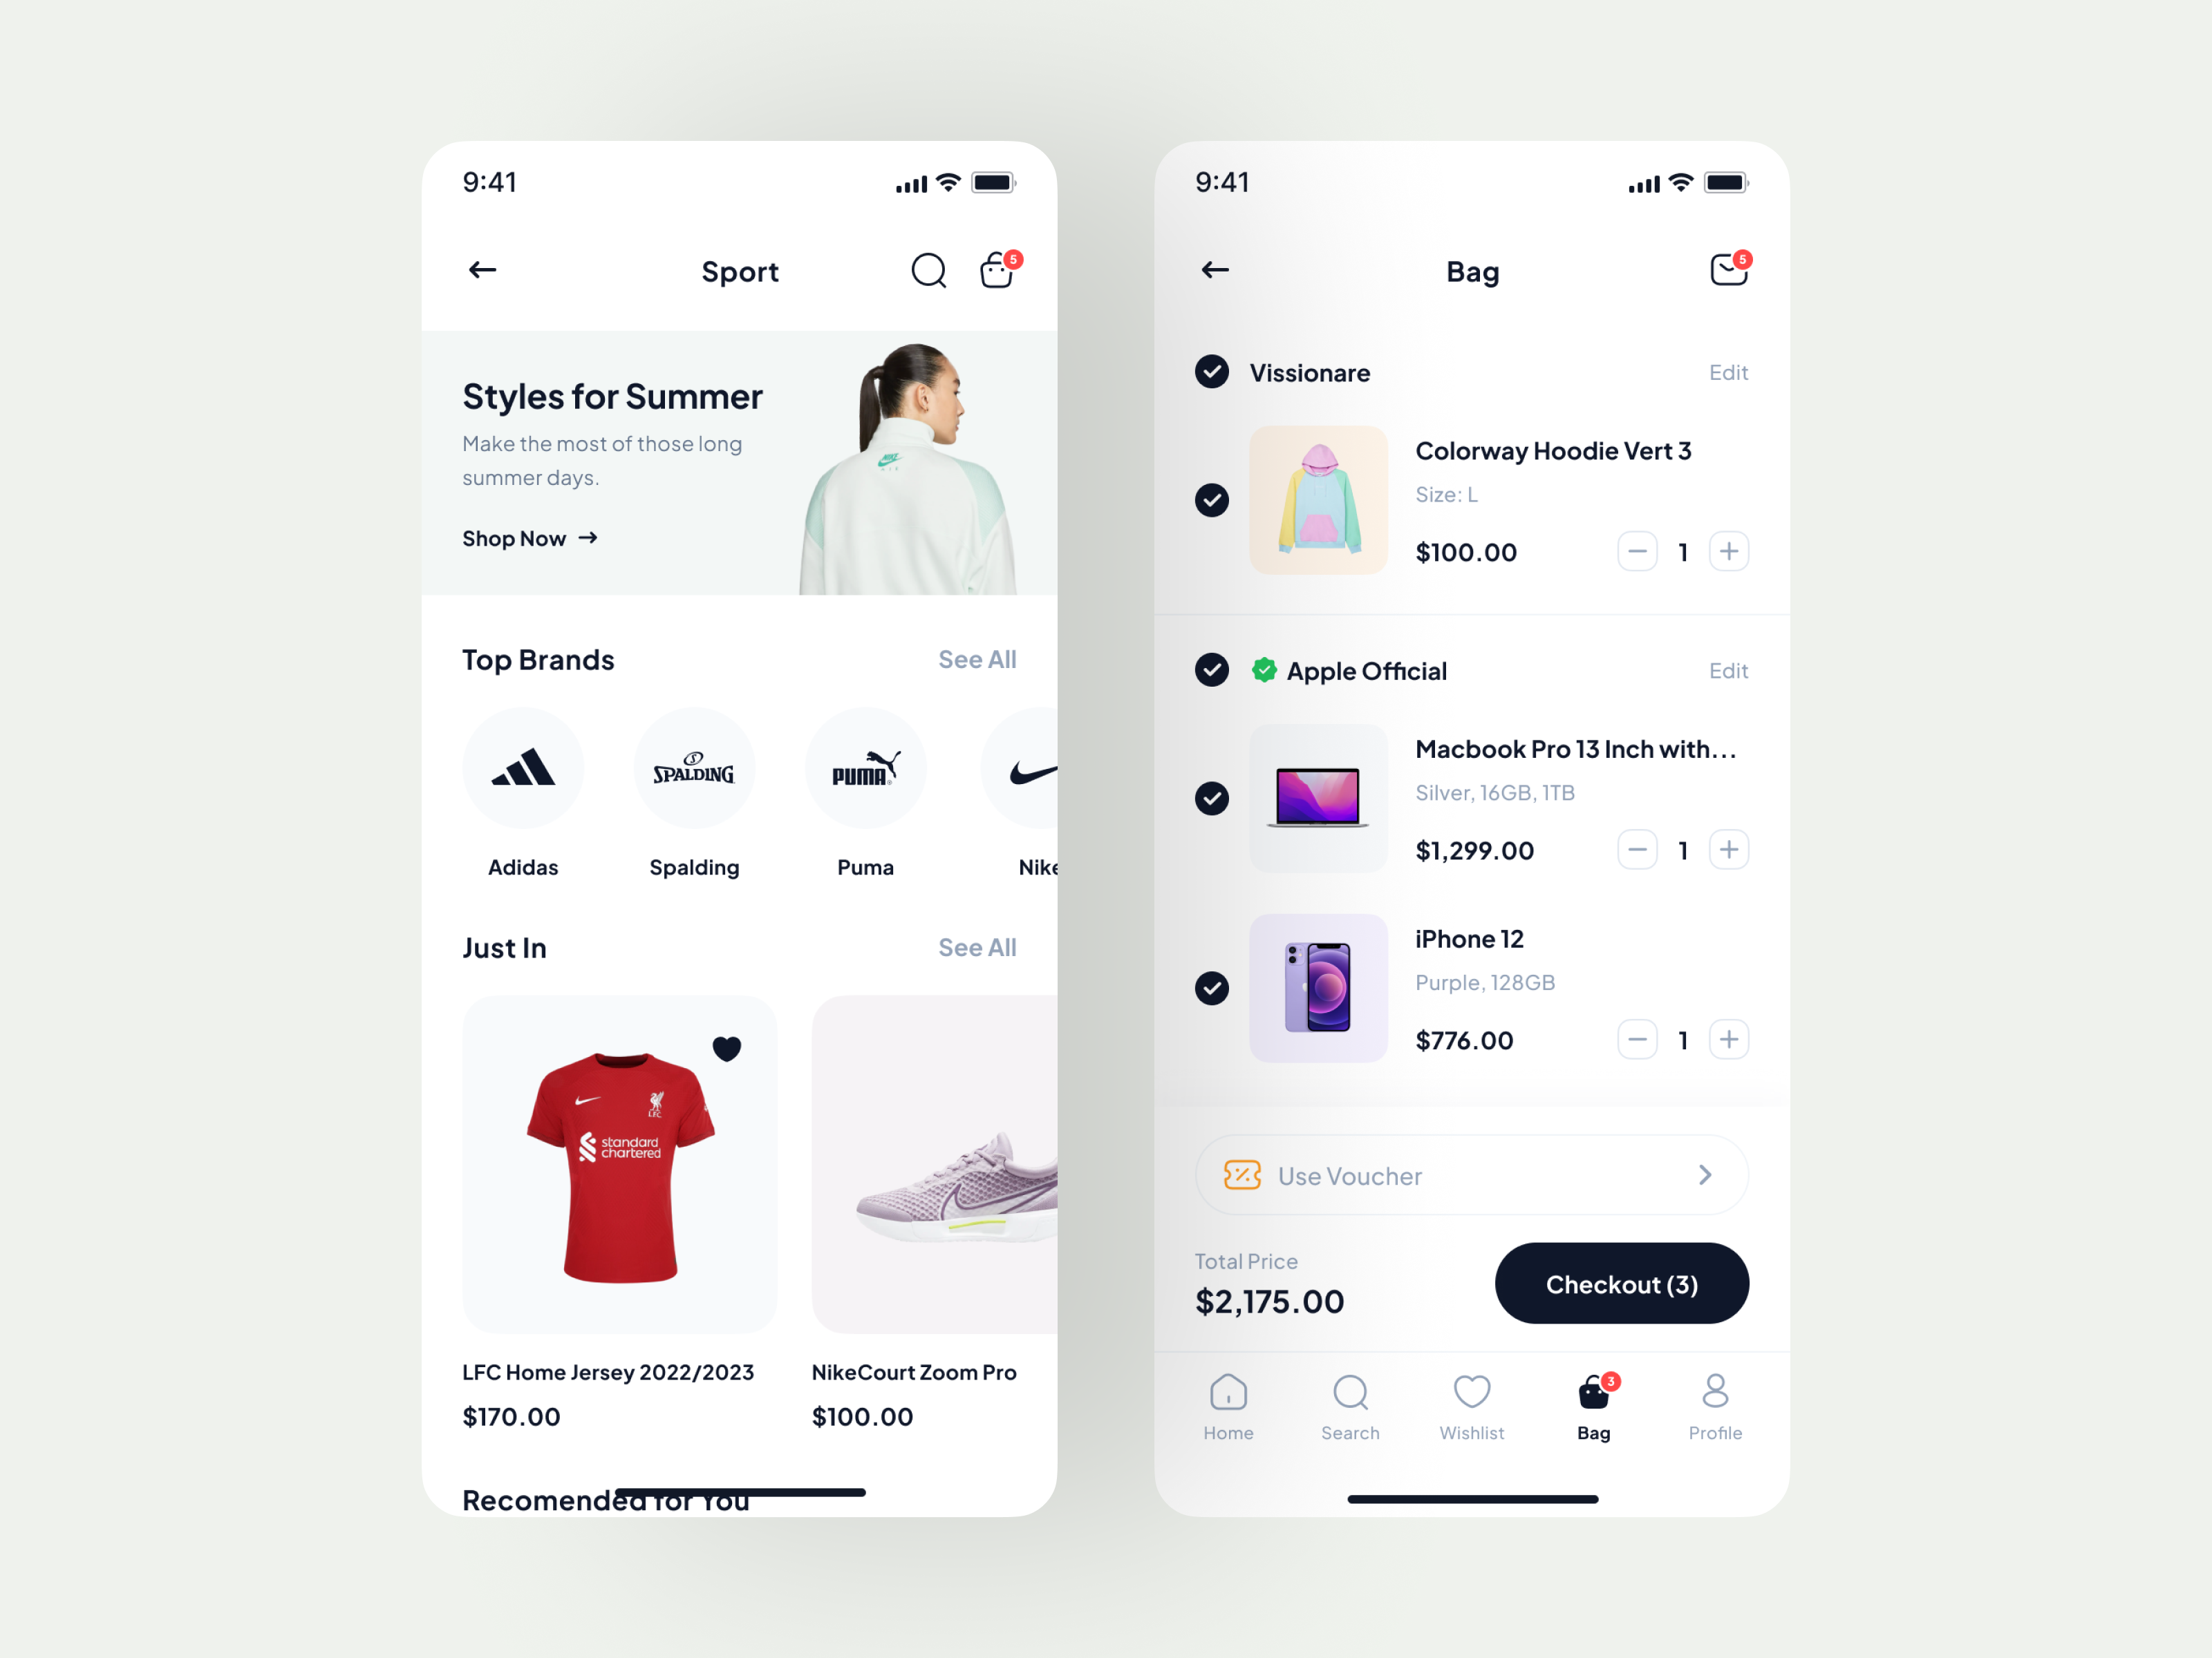The height and width of the screenshot is (1658, 2212).
Task: Toggle checkbox for Macbook Pro 13 Inch
Action: coord(1214,798)
